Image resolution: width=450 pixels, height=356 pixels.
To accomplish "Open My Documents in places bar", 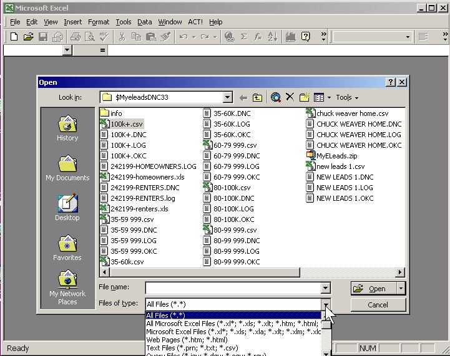I will [67, 168].
